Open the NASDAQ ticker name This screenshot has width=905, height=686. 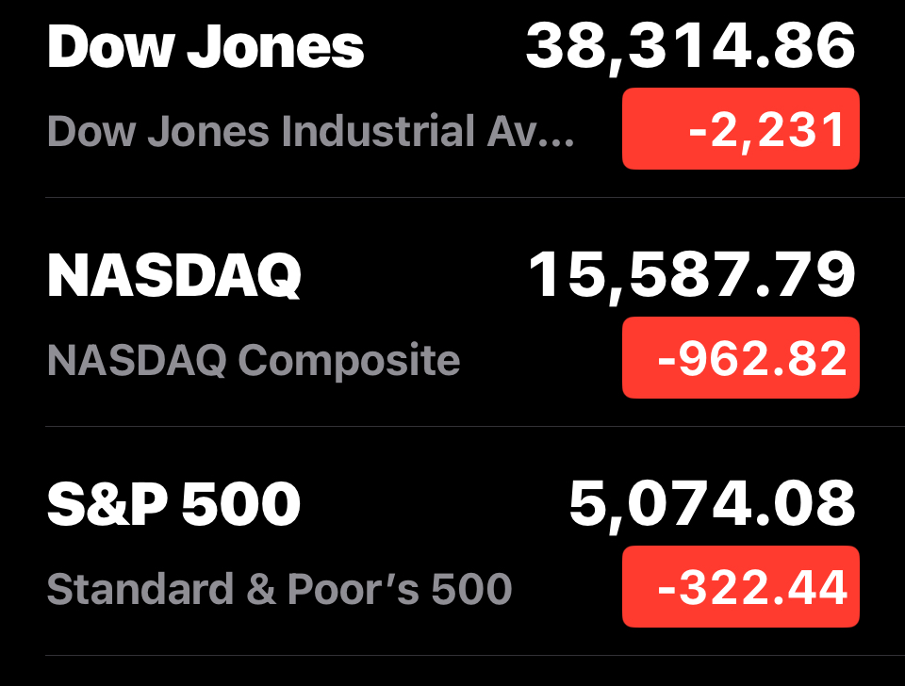tap(174, 275)
